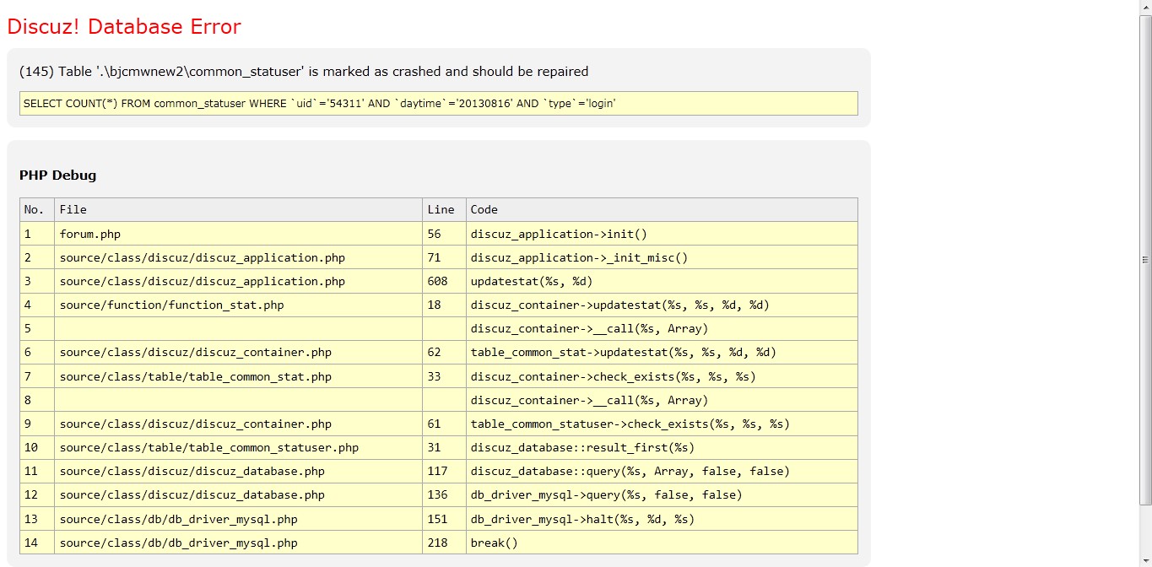Click line number "136"

point(444,494)
